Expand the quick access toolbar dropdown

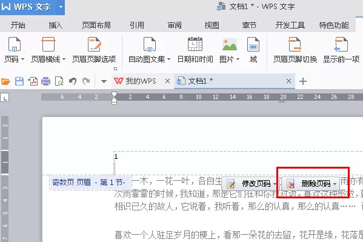104,81
